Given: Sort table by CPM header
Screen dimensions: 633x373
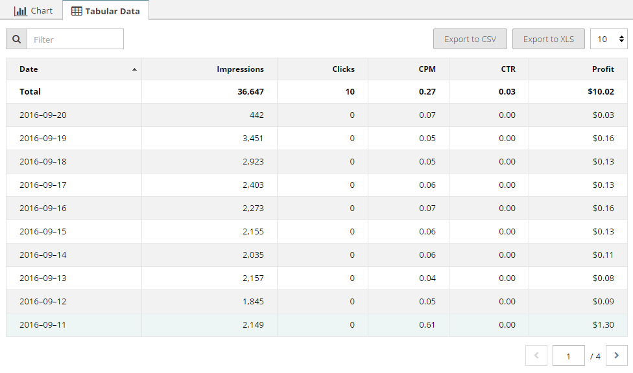Looking at the screenshot, I should (427, 69).
